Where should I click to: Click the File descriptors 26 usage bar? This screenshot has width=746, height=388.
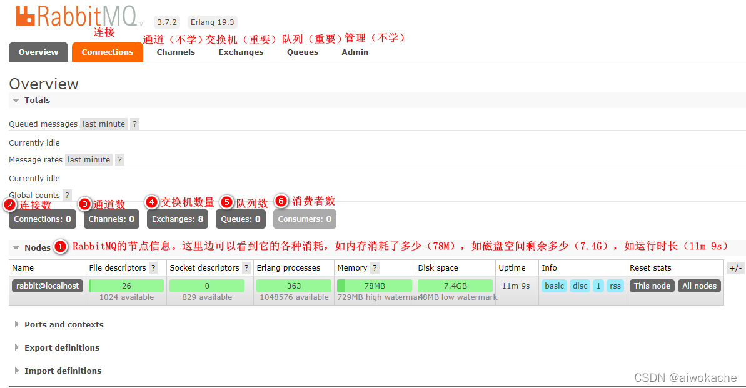126,286
